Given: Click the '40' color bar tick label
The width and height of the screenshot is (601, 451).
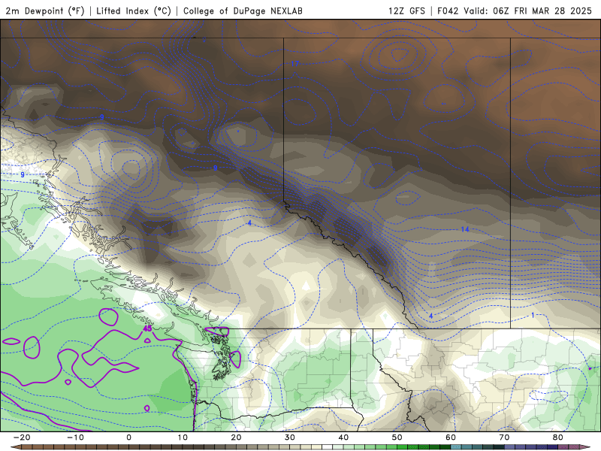Looking at the screenshot, I should click(x=343, y=437).
